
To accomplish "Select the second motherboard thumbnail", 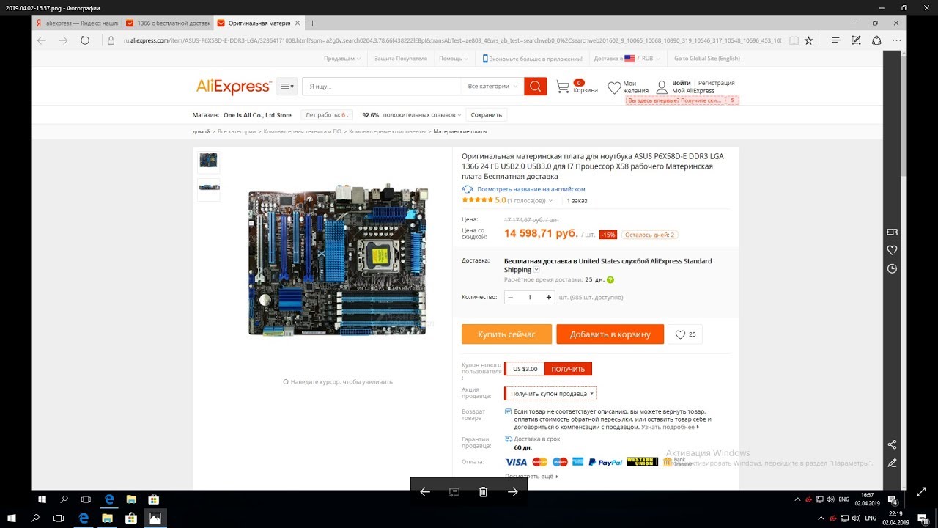I will [x=209, y=188].
